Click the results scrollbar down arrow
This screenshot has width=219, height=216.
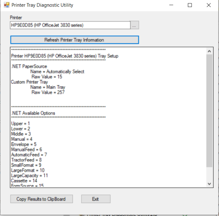click(x=209, y=184)
